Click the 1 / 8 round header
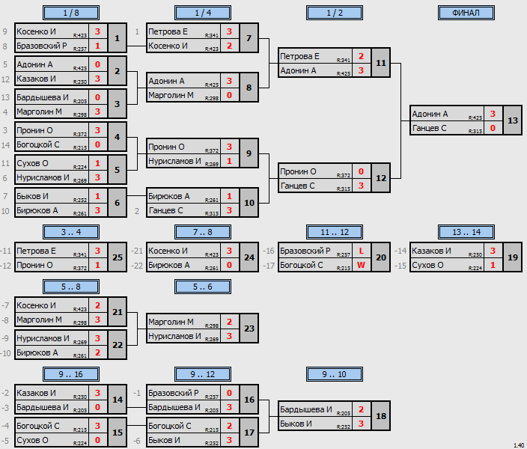Viewport: 527px width, 449px height. click(71, 13)
